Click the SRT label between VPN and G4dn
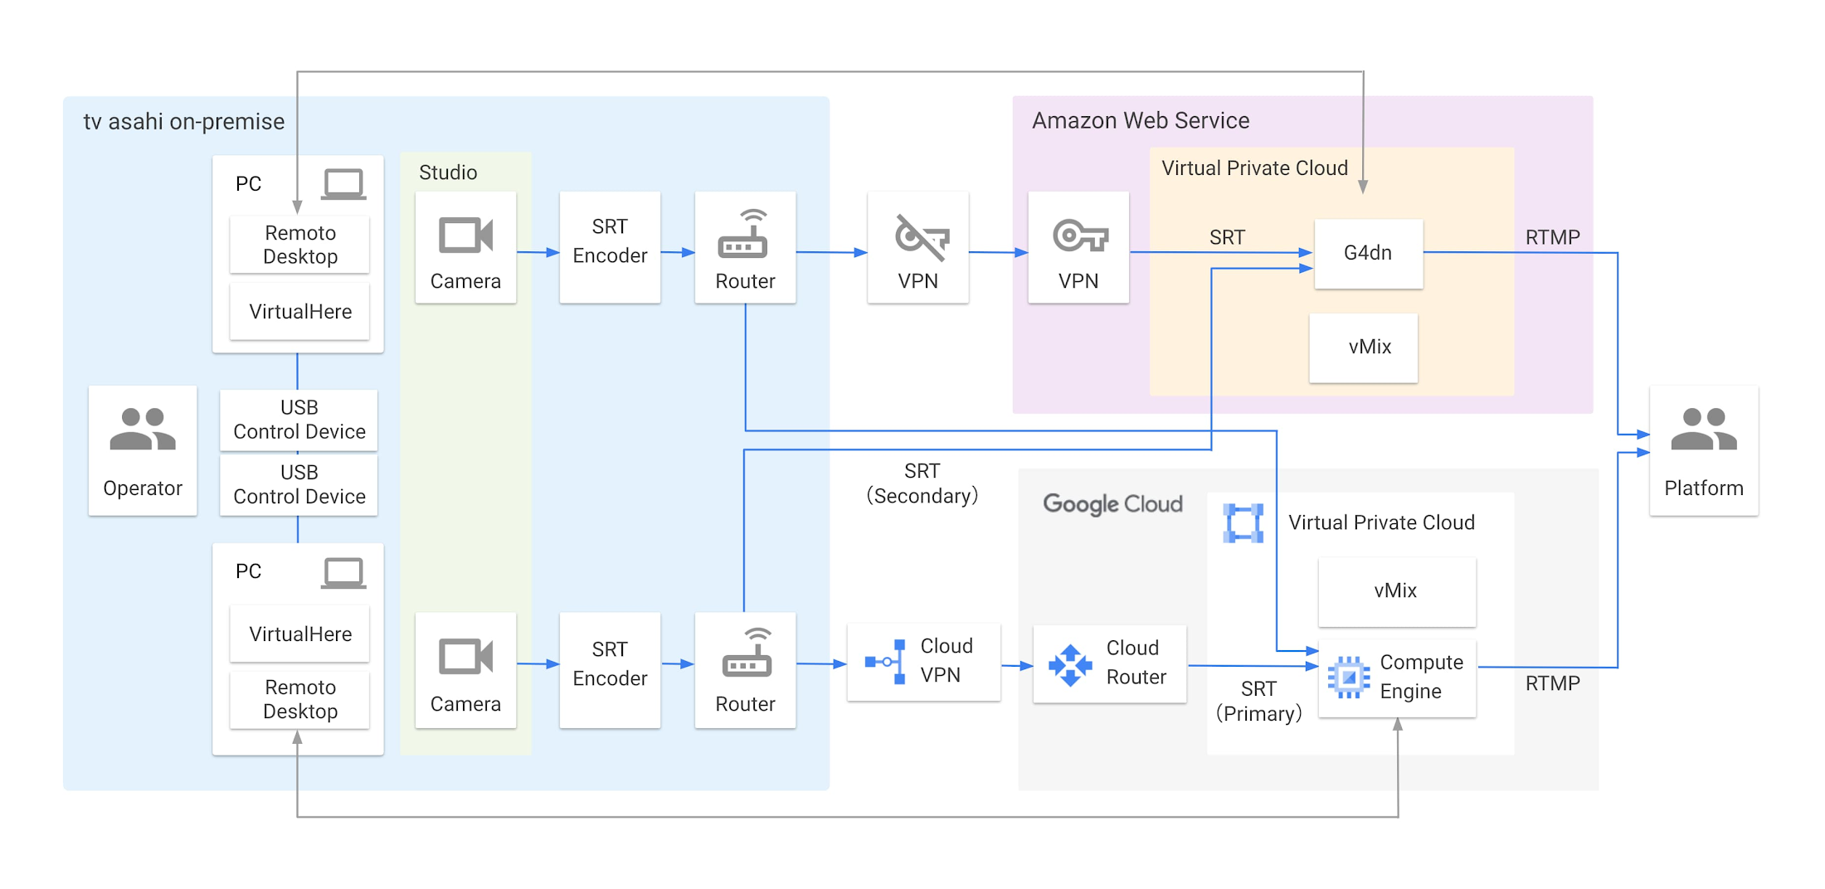Image resolution: width=1825 pixels, height=889 pixels. tap(1227, 237)
